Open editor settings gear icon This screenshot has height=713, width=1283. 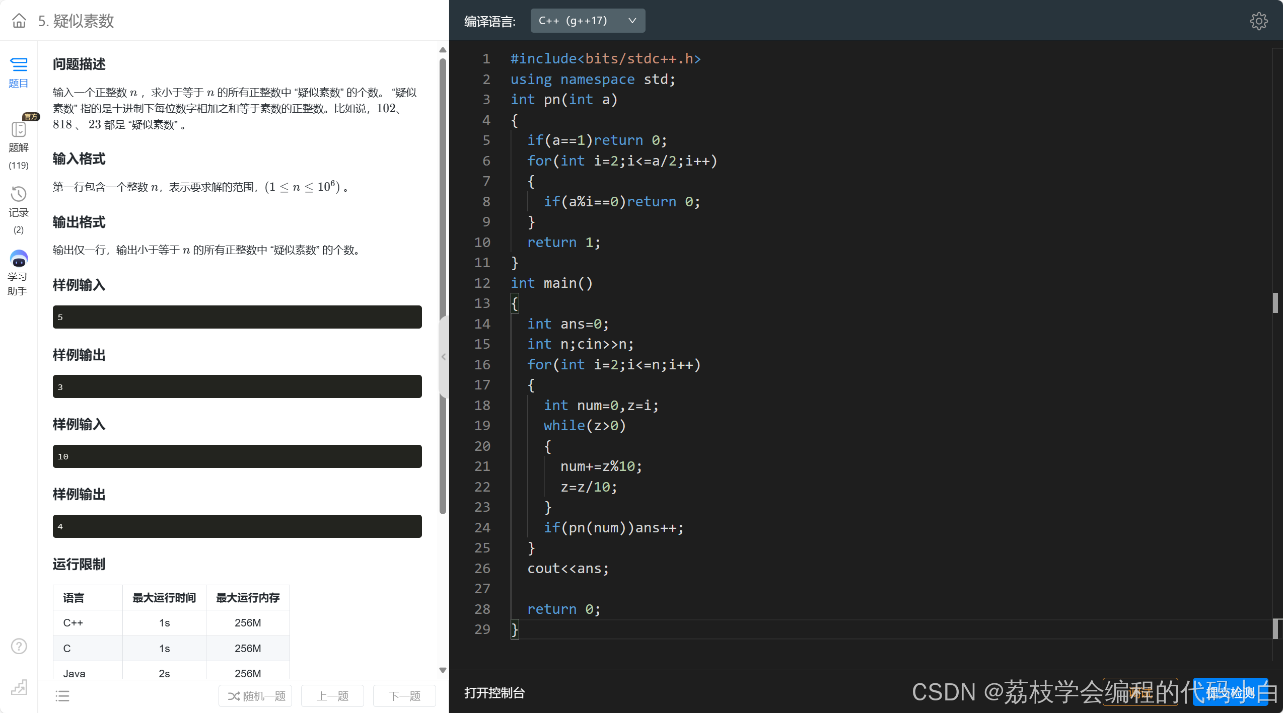[x=1258, y=21]
